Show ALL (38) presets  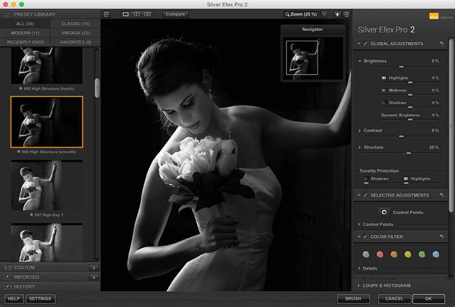pos(25,24)
